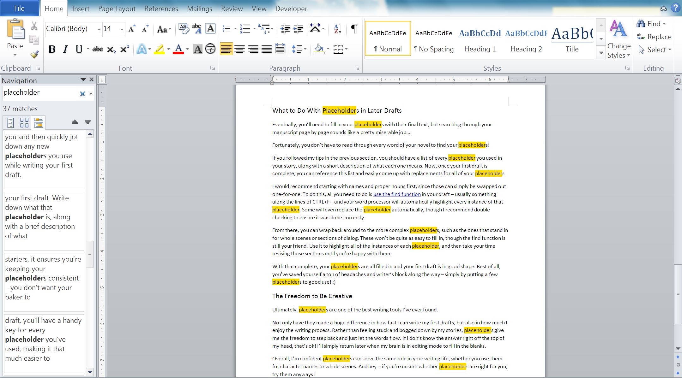Toggle Align Text Left
This screenshot has height=378, width=682.
tap(226, 49)
